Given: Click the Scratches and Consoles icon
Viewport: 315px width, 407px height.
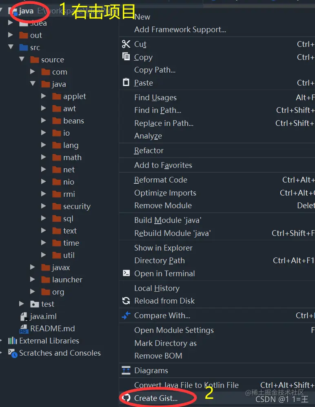Looking at the screenshot, I should point(13,353).
